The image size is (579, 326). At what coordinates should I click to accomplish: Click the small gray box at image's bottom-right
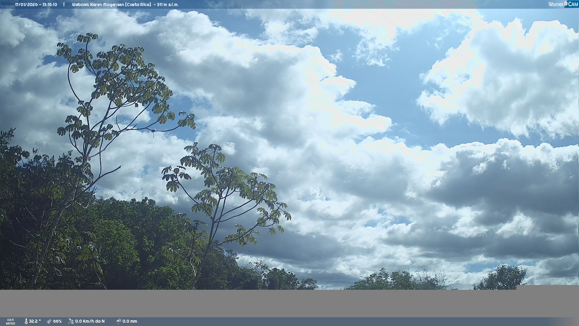pyautogui.click(x=547, y=287)
